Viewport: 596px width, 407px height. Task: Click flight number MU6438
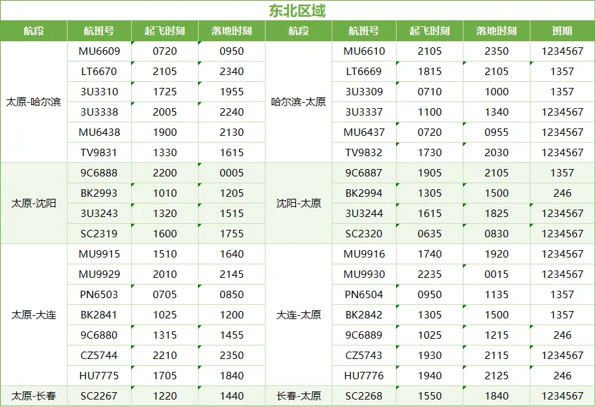click(99, 133)
